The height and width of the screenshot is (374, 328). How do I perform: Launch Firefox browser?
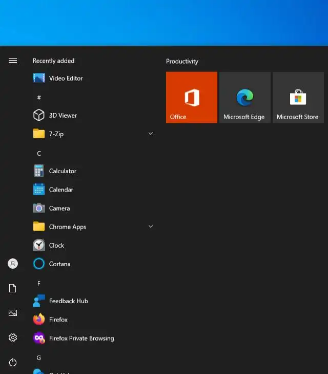point(93,320)
